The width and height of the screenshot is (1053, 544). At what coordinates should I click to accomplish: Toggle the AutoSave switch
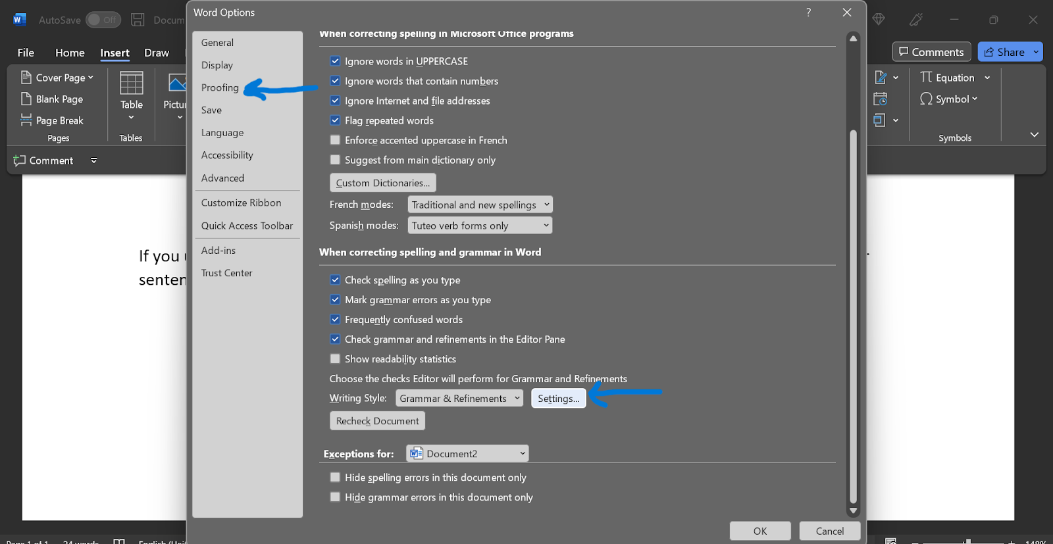pyautogui.click(x=103, y=20)
